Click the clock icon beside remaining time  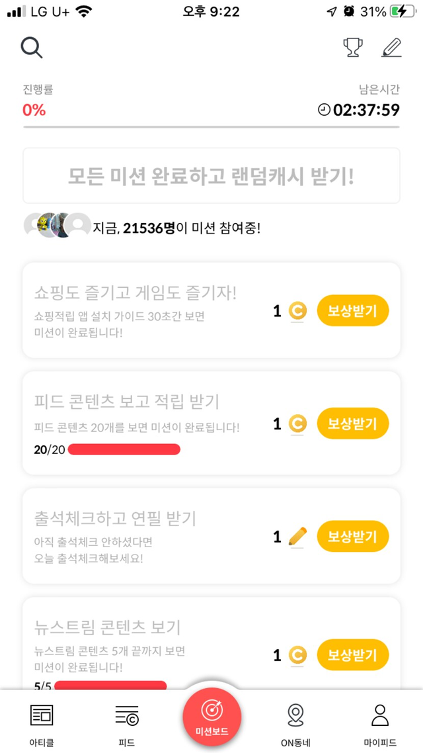tap(324, 110)
